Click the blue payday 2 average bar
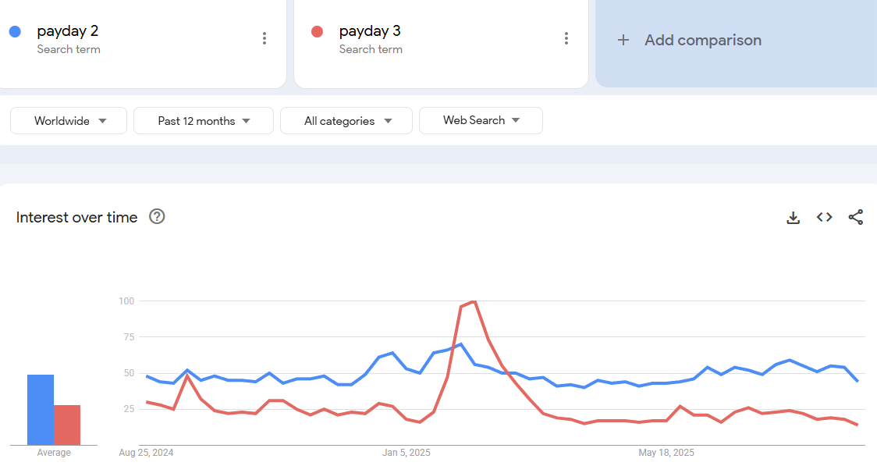This screenshot has width=877, height=466. [x=41, y=410]
